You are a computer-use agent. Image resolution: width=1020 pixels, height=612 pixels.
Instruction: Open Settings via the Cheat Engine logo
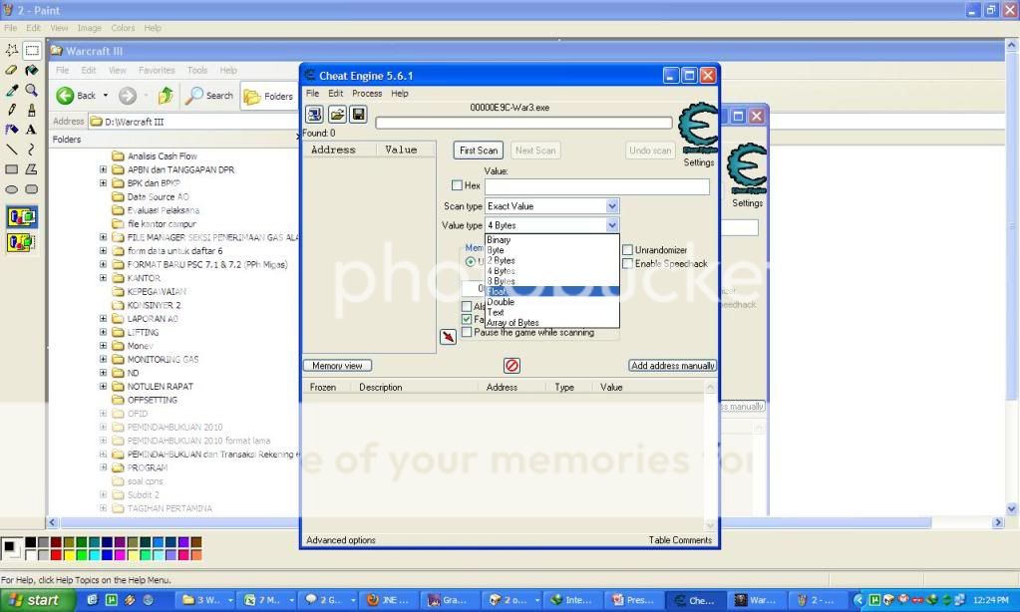point(698,133)
